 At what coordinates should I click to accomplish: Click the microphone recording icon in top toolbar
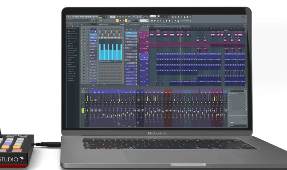tap(179, 17)
